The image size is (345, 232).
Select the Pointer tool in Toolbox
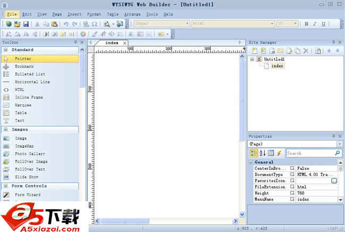[x=40, y=59]
